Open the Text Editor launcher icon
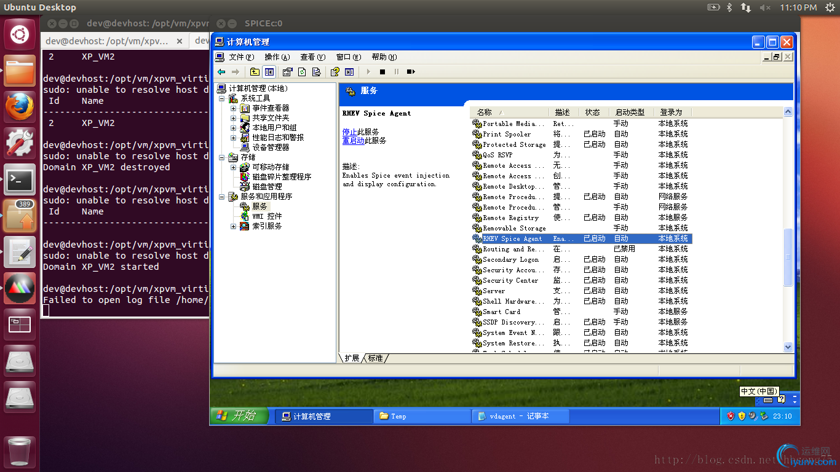Image resolution: width=840 pixels, height=472 pixels. 20,252
